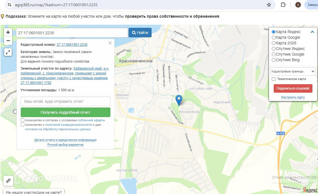Screen dimensions: 318x194
Task: Click the КРАСНАЯ ПОЛЯНА map label
Action: tap(122, 97)
